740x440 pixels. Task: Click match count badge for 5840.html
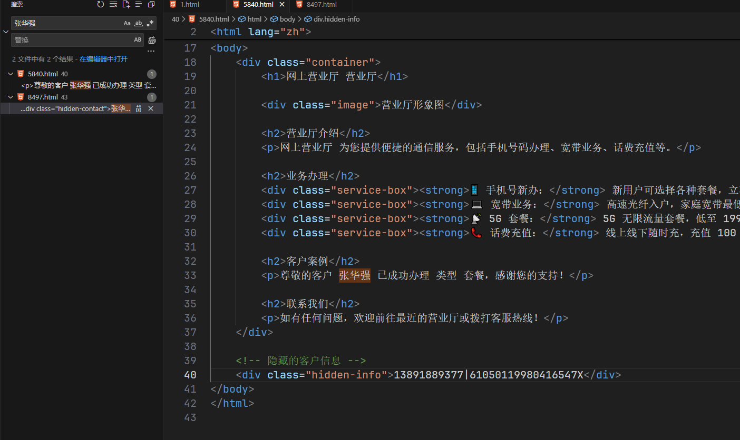click(151, 74)
